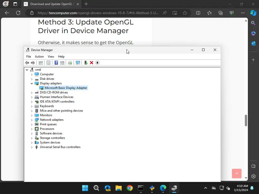Click the Browser essentials heart icon
The width and height of the screenshot is (259, 194).
(232, 13)
